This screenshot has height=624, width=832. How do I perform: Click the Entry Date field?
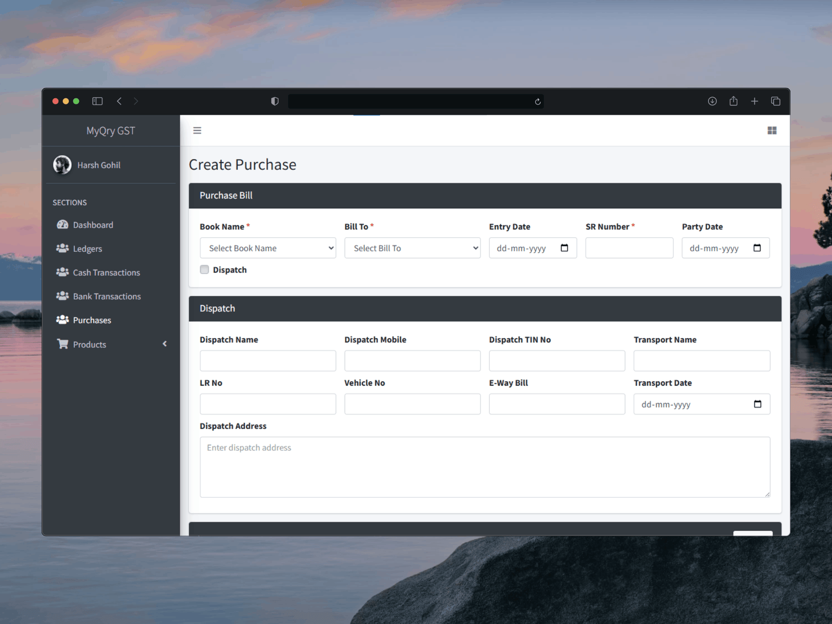(x=533, y=248)
